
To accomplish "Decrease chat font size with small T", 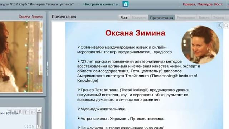I will click(x=32, y=112).
